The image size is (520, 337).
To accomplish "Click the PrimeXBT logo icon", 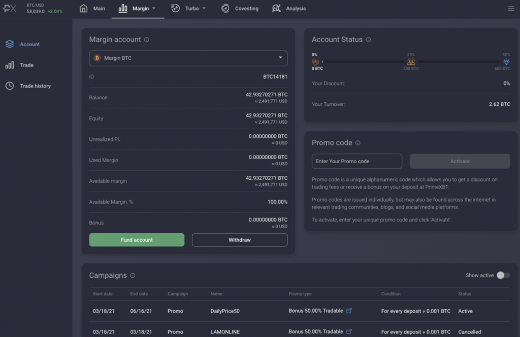I will [10, 9].
